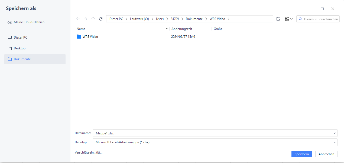344x163 pixels.
Task: Click the Dieser PC computer icon
Action: pos(10,37)
